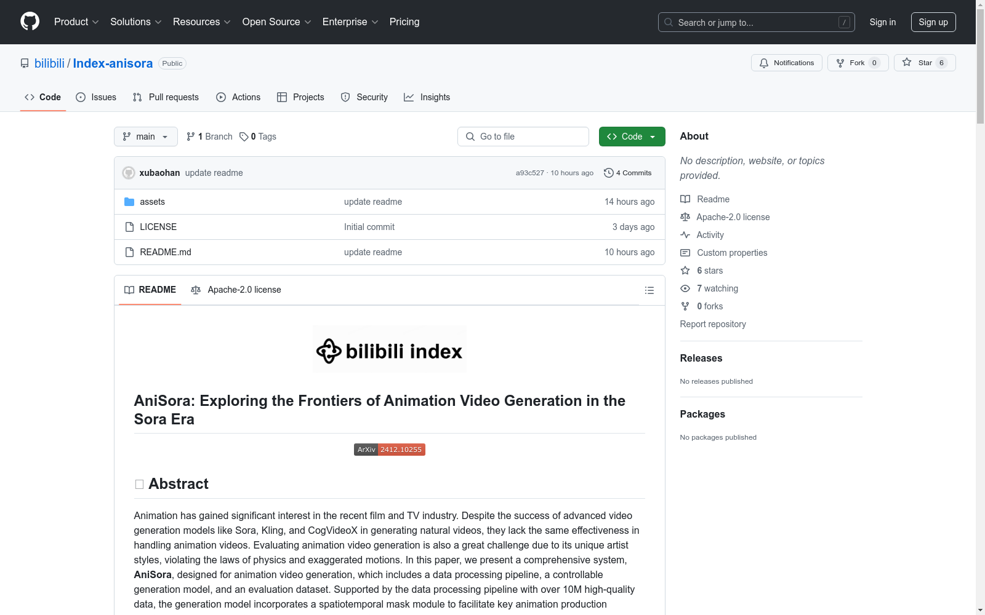The height and width of the screenshot is (615, 985).
Task: Click the eye icon beside 7 watching
Action: coord(685,288)
